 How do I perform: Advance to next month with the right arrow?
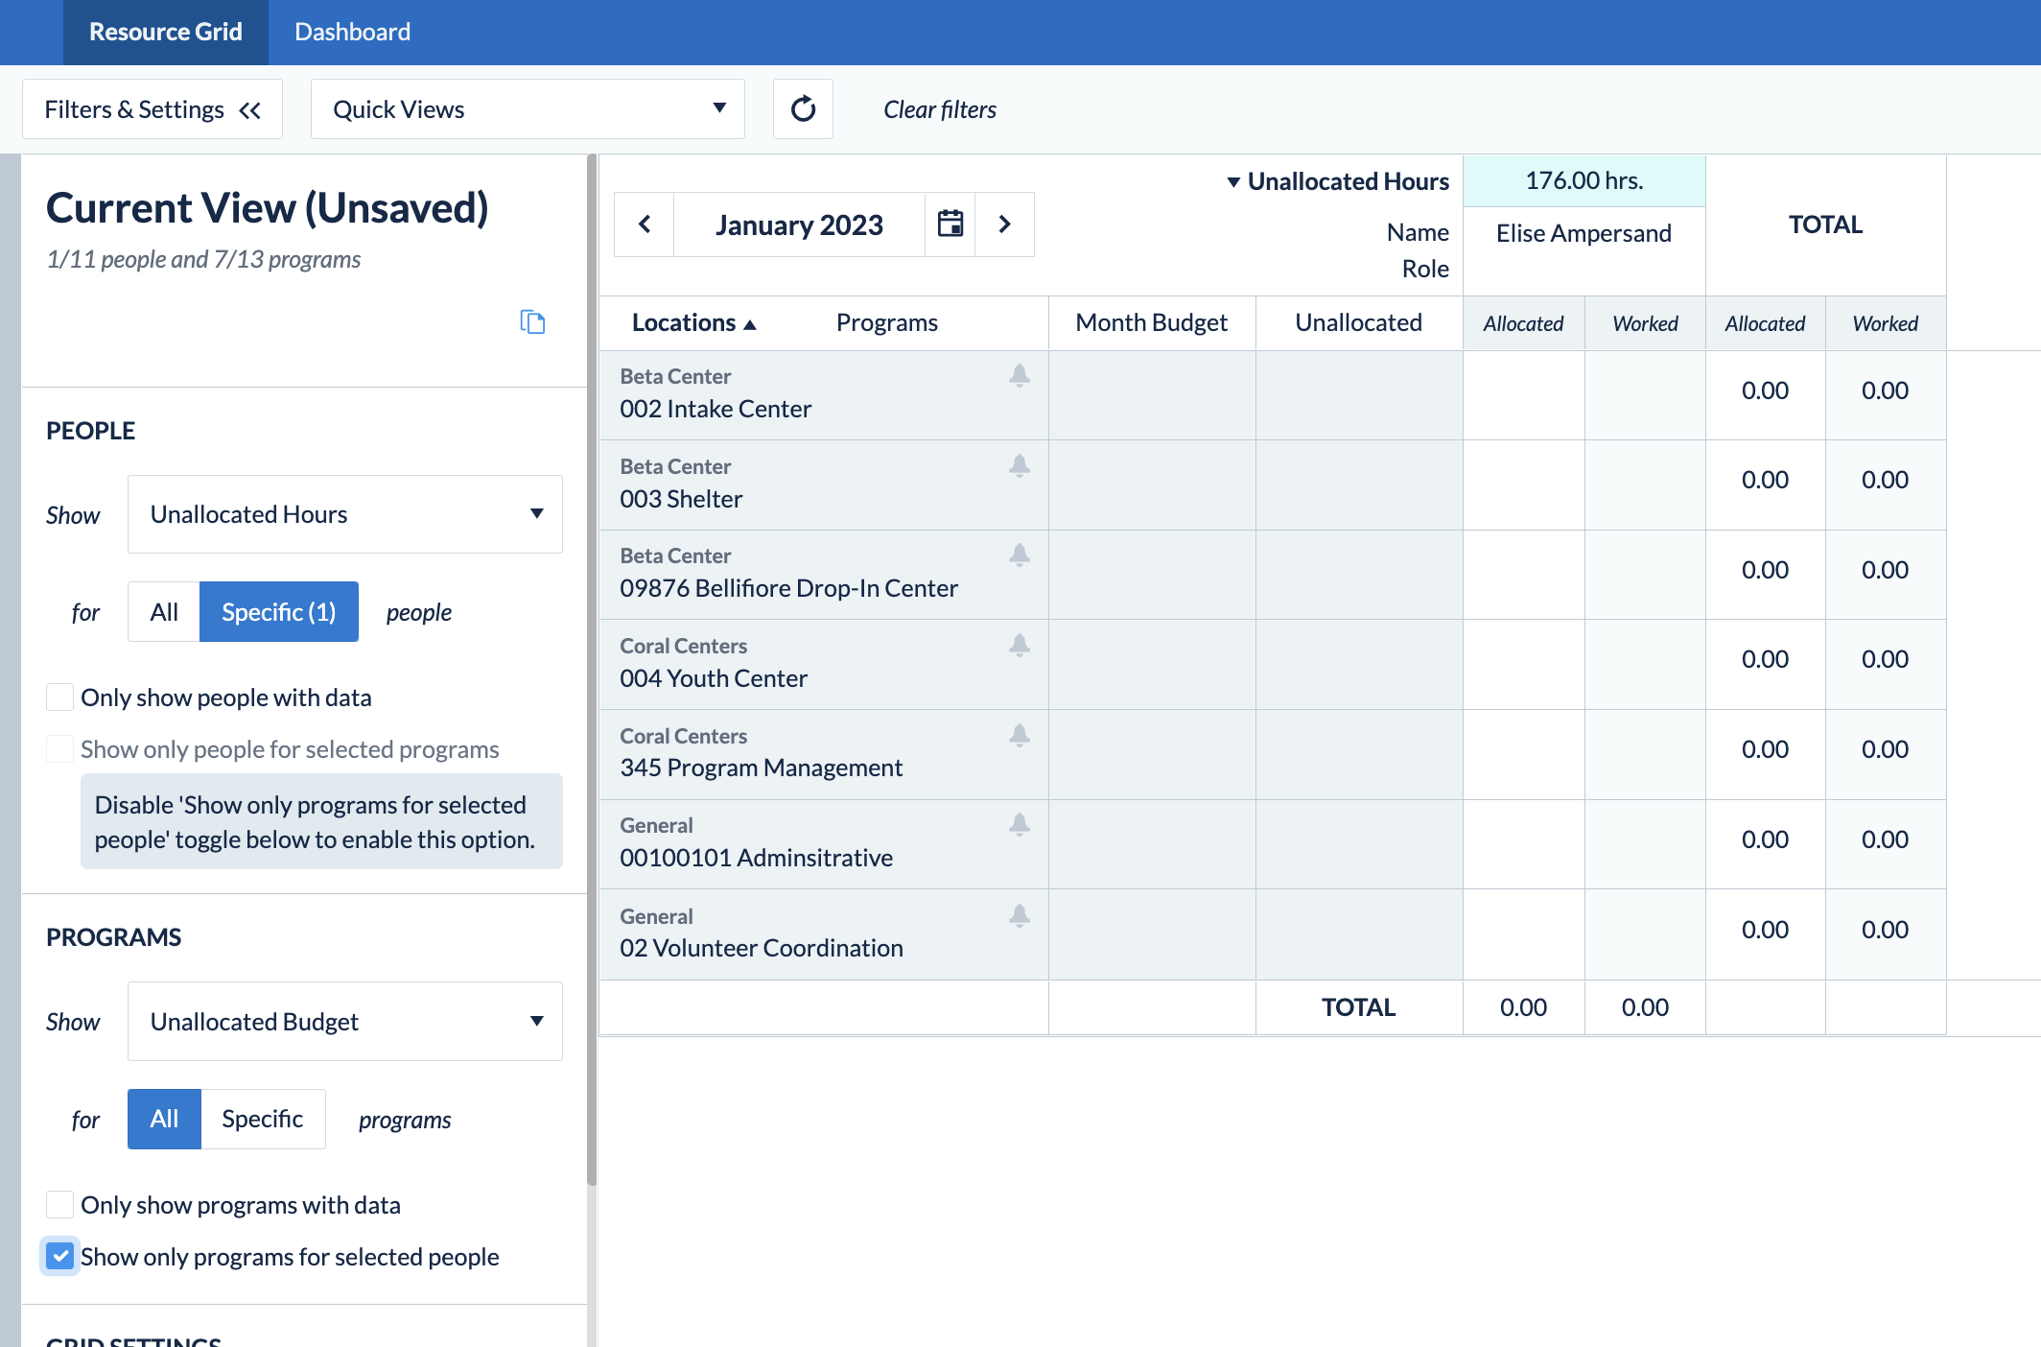[1004, 224]
